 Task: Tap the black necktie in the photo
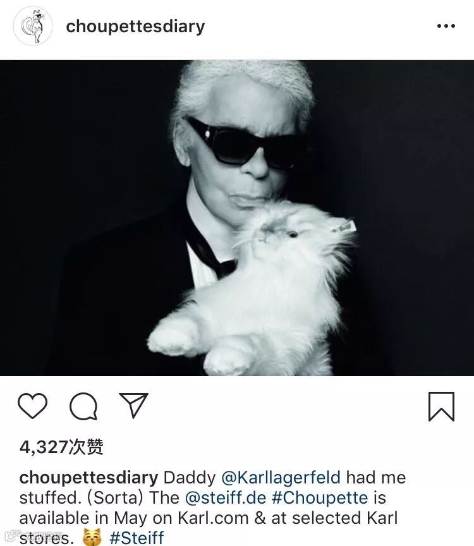coord(210,251)
